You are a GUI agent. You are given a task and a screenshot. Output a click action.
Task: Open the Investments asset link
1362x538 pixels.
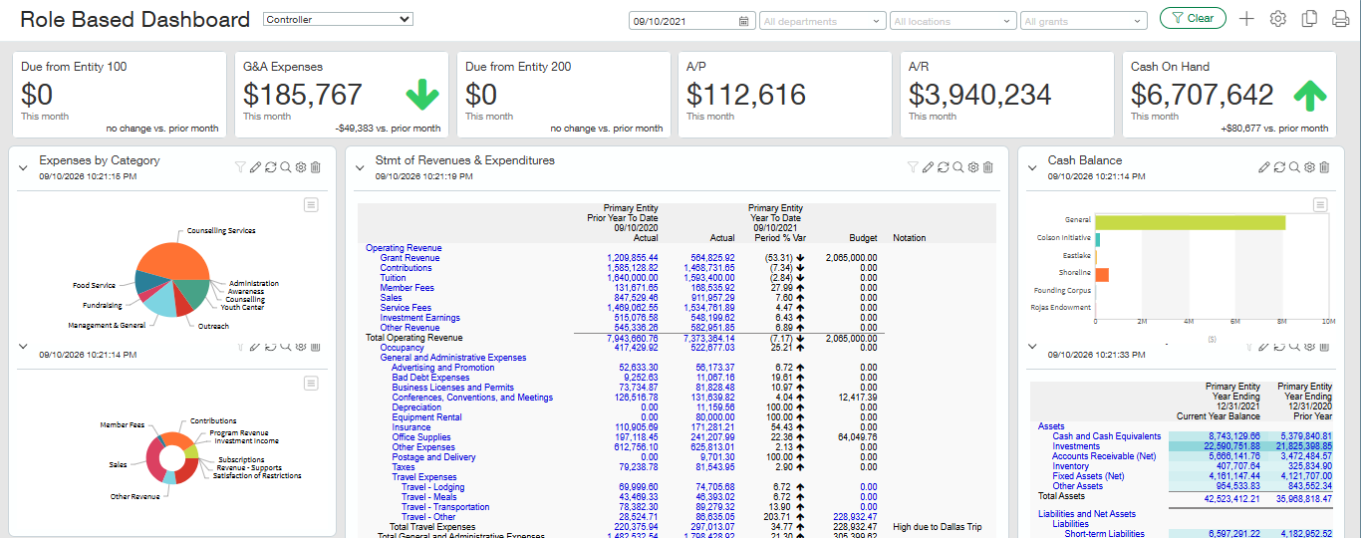point(1076,446)
